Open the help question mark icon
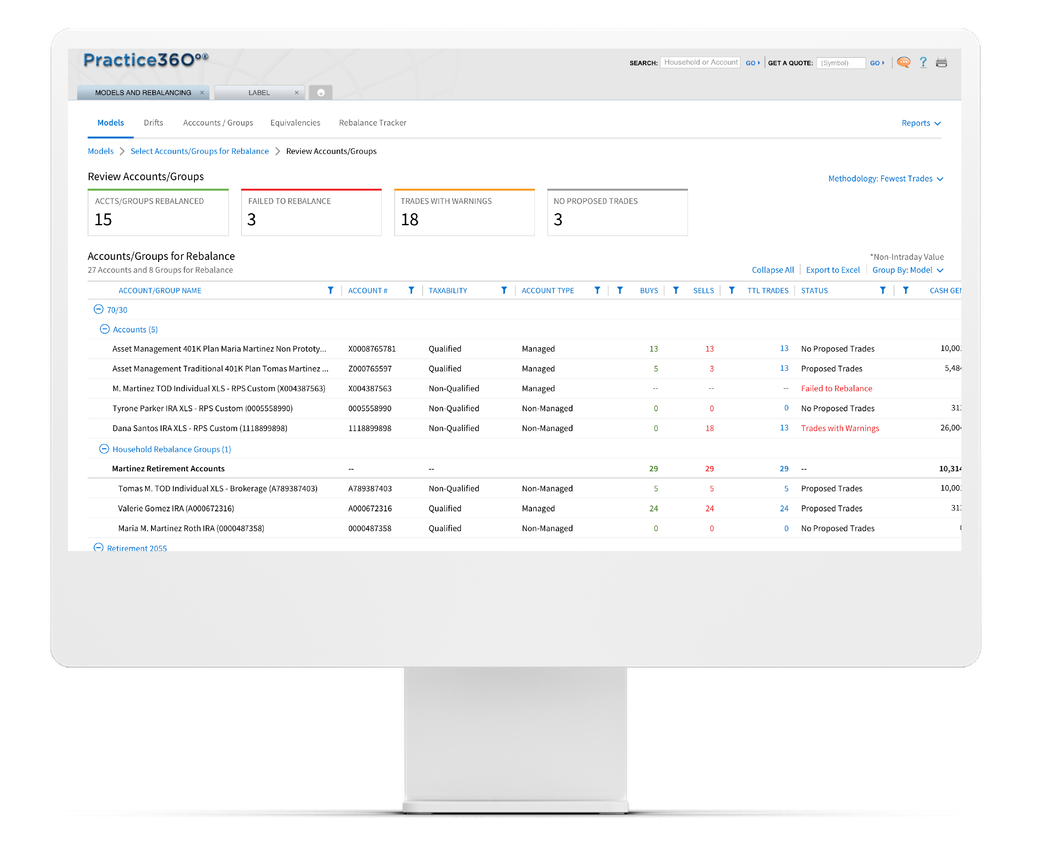Screen dimensions: 1043x855 tap(923, 63)
